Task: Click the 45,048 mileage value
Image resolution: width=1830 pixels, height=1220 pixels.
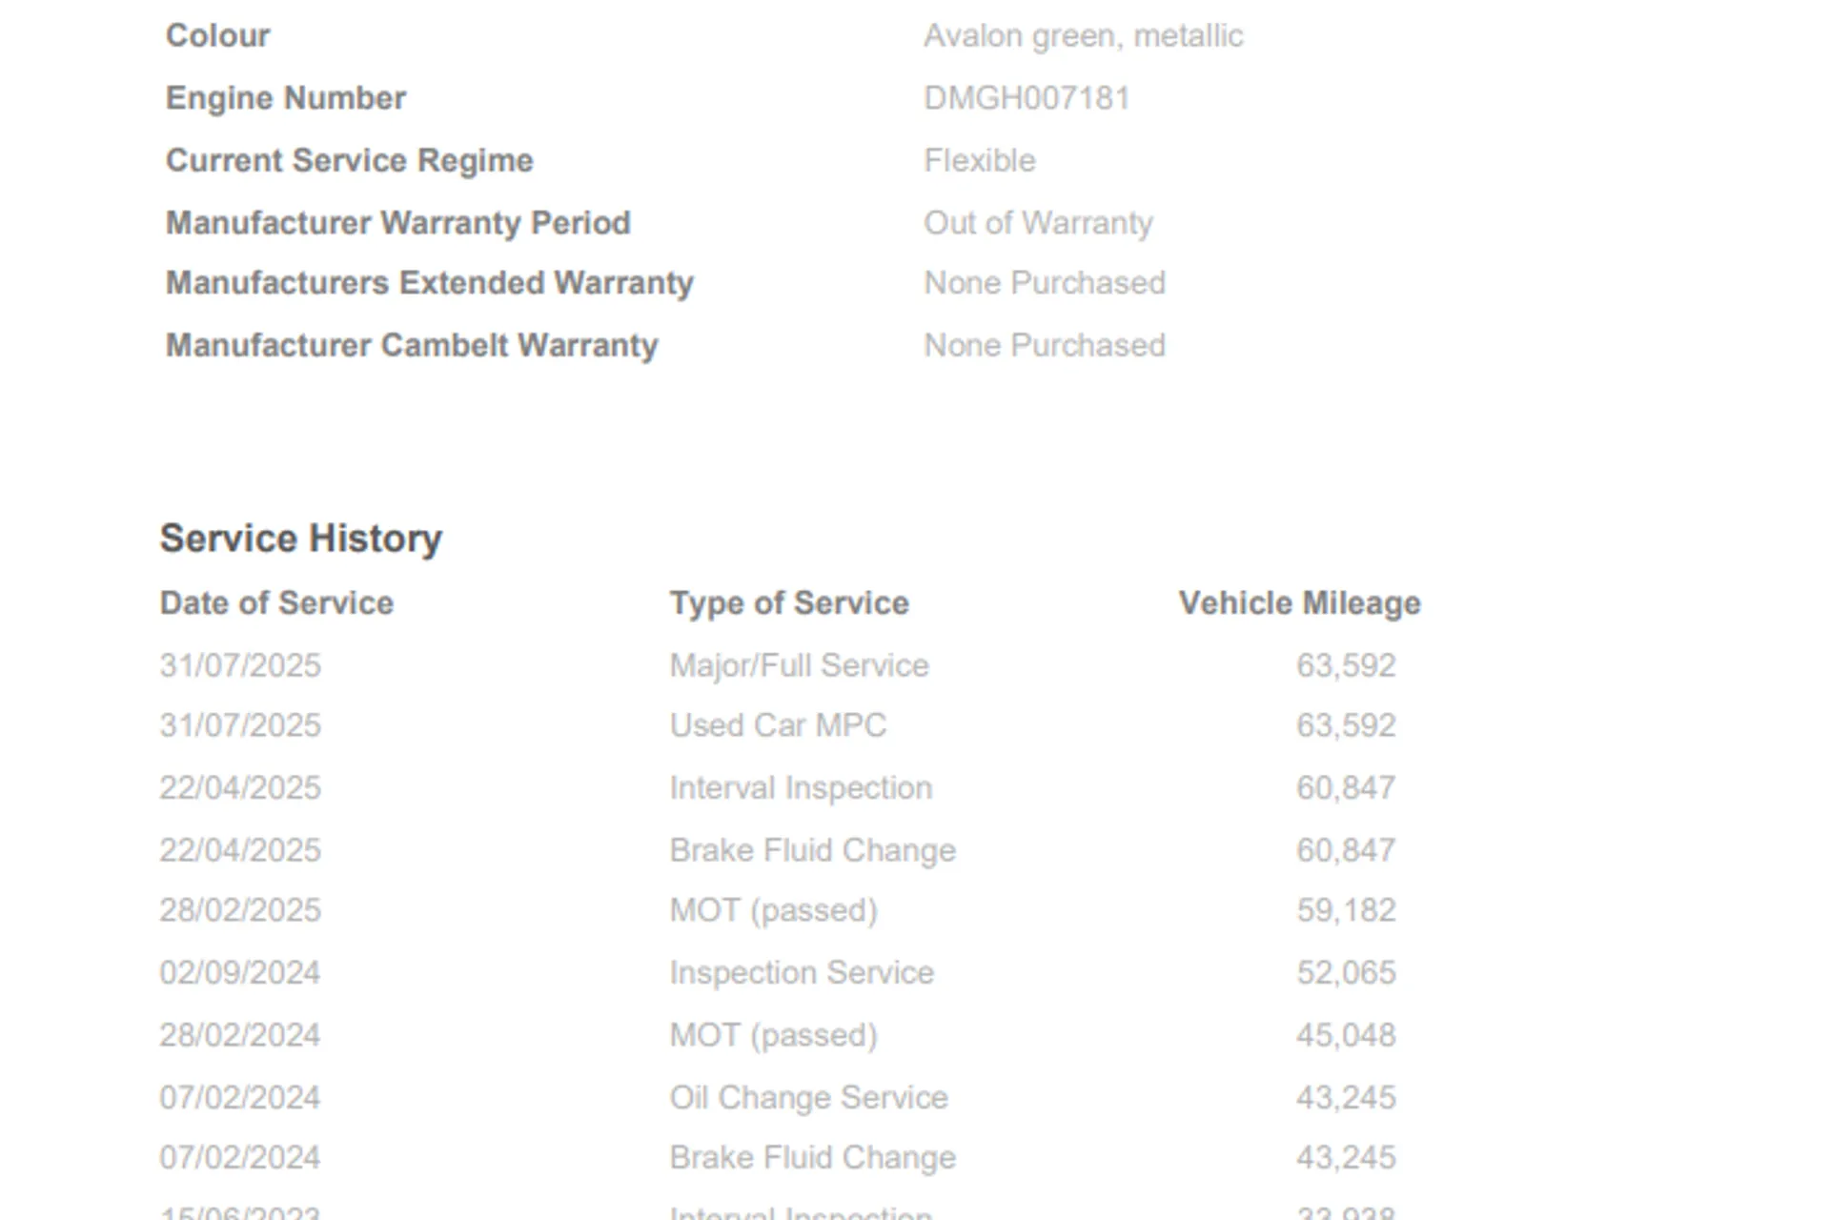Action: point(1345,1035)
